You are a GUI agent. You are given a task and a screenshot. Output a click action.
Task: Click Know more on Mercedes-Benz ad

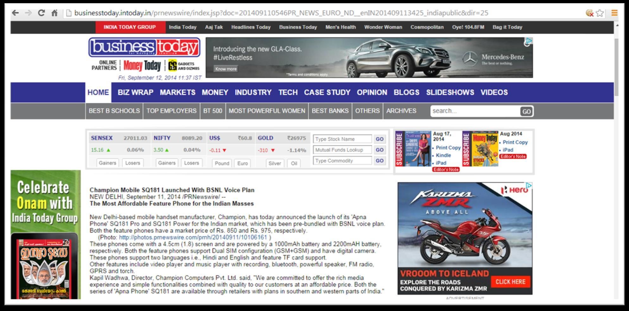point(226,69)
